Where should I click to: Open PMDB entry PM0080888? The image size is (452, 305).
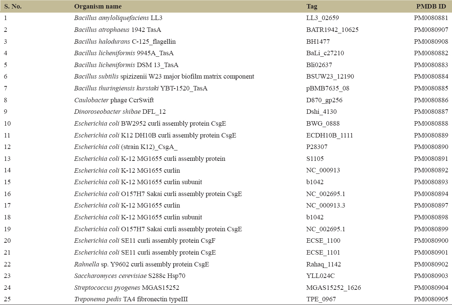(431, 123)
